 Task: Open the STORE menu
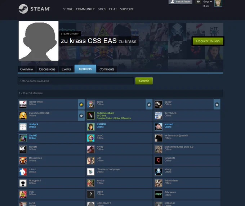[x=68, y=9]
